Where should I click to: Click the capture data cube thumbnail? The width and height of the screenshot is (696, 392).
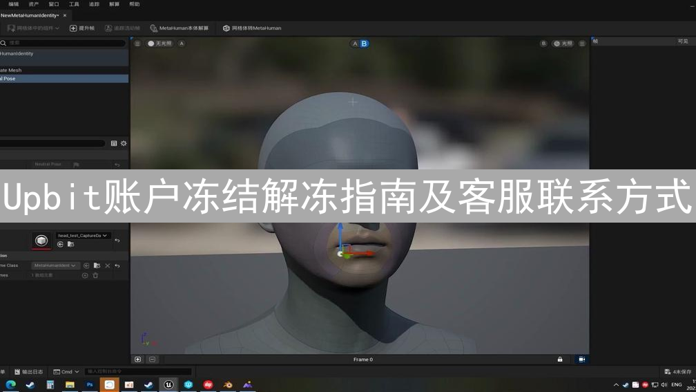pyautogui.click(x=41, y=241)
